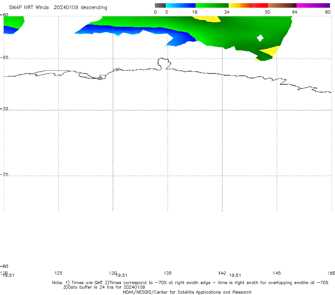Click the green 18-34 segment of the color bar

(x=212, y=5)
